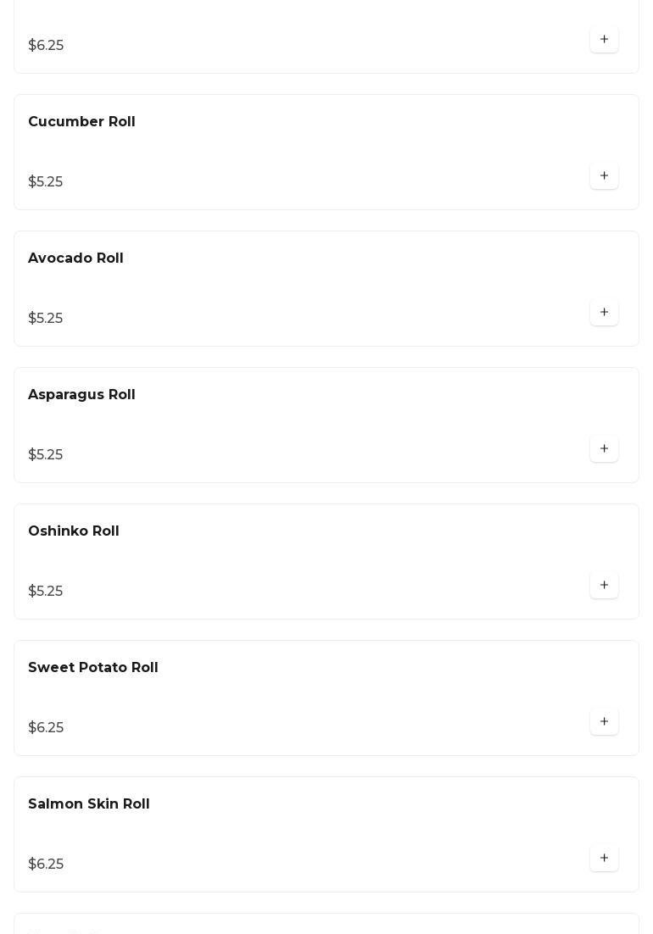Add Sweet Potato Roll with plus icon
653x934 pixels.
click(604, 722)
